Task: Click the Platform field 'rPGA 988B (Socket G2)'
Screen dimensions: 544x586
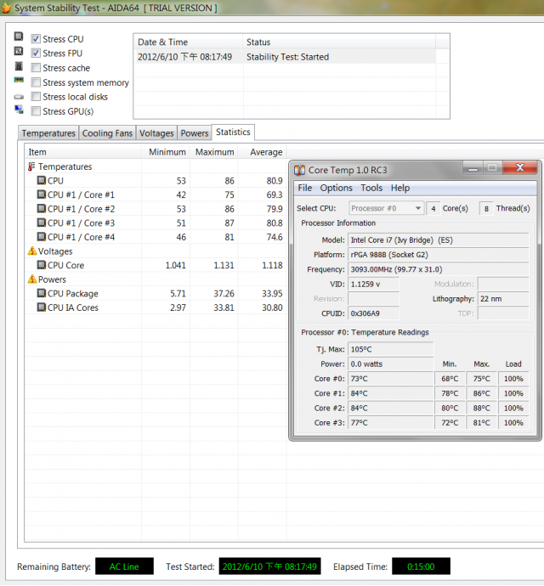Action: pos(438,255)
